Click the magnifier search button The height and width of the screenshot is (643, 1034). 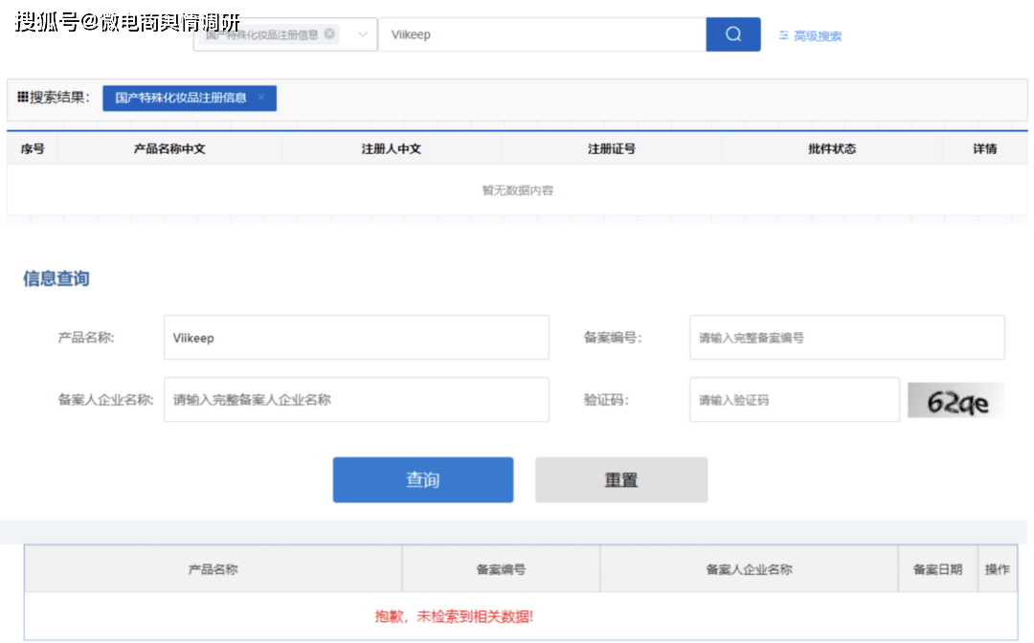pos(732,34)
